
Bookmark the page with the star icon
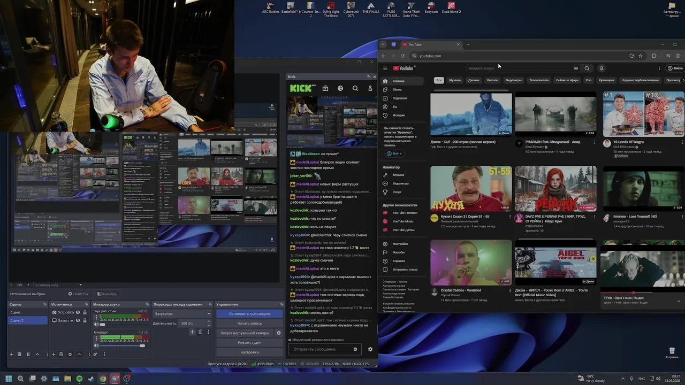click(641, 56)
